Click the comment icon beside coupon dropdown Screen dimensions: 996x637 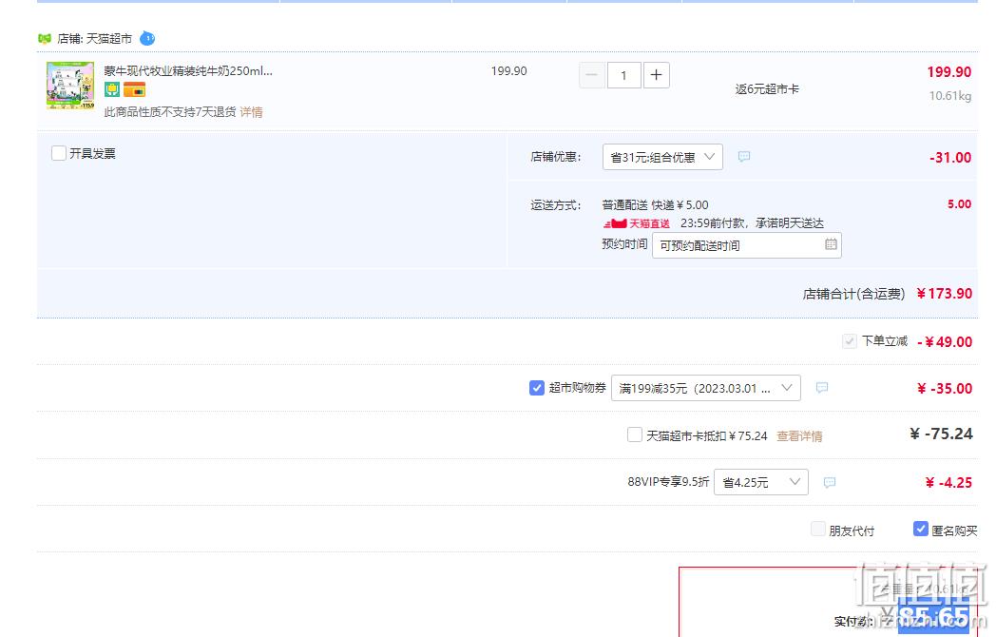pos(822,387)
